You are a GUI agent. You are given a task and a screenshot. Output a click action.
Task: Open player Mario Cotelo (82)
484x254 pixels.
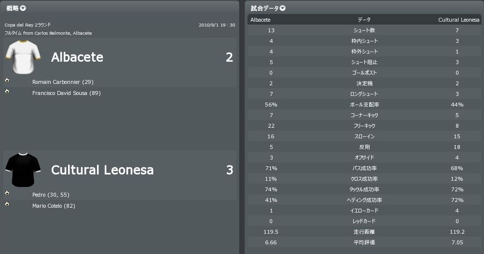(54, 206)
